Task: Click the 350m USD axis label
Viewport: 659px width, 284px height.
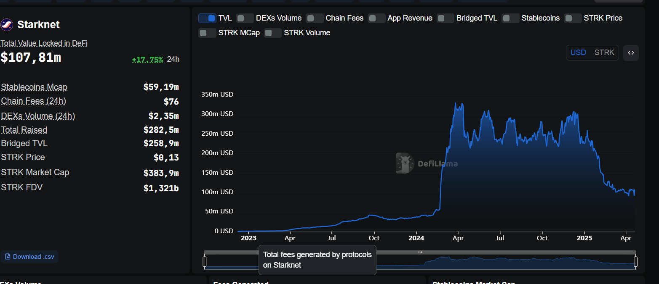Action: pos(216,95)
